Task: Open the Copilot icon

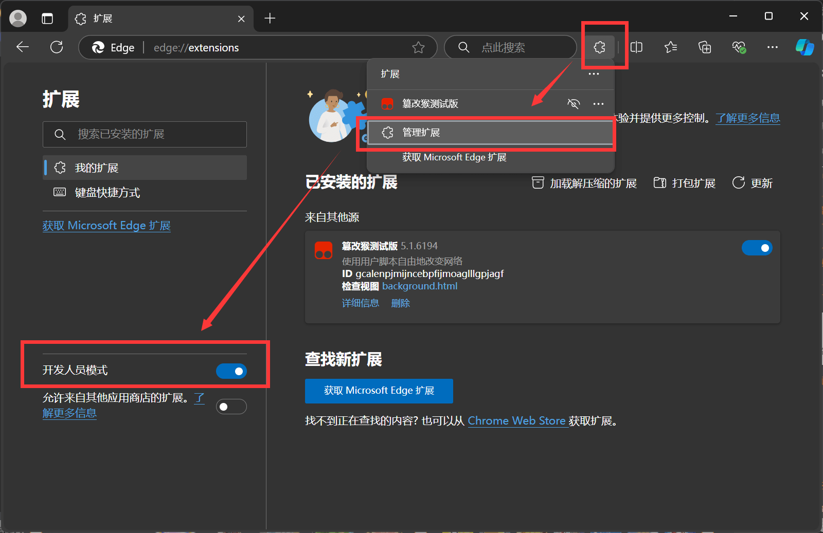Action: point(804,47)
